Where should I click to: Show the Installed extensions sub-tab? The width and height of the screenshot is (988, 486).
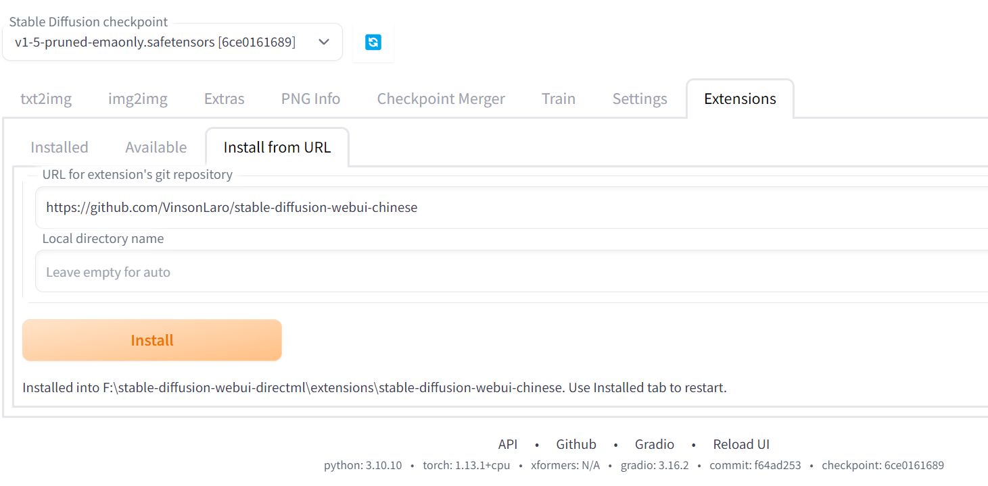point(60,147)
